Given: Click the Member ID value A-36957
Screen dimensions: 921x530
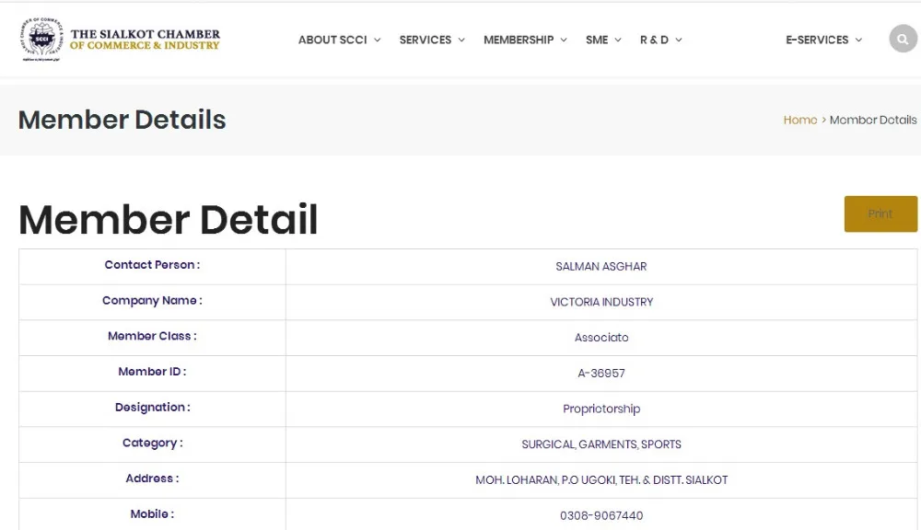Looking at the screenshot, I should point(601,374).
